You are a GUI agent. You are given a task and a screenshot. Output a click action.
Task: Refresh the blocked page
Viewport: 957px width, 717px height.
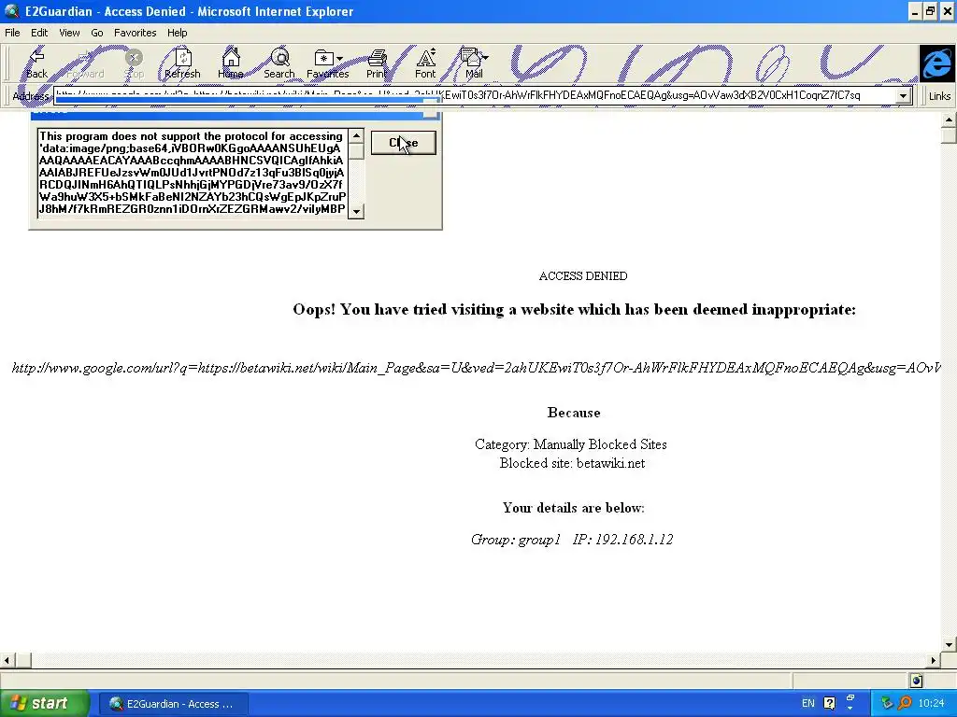pyautogui.click(x=182, y=63)
